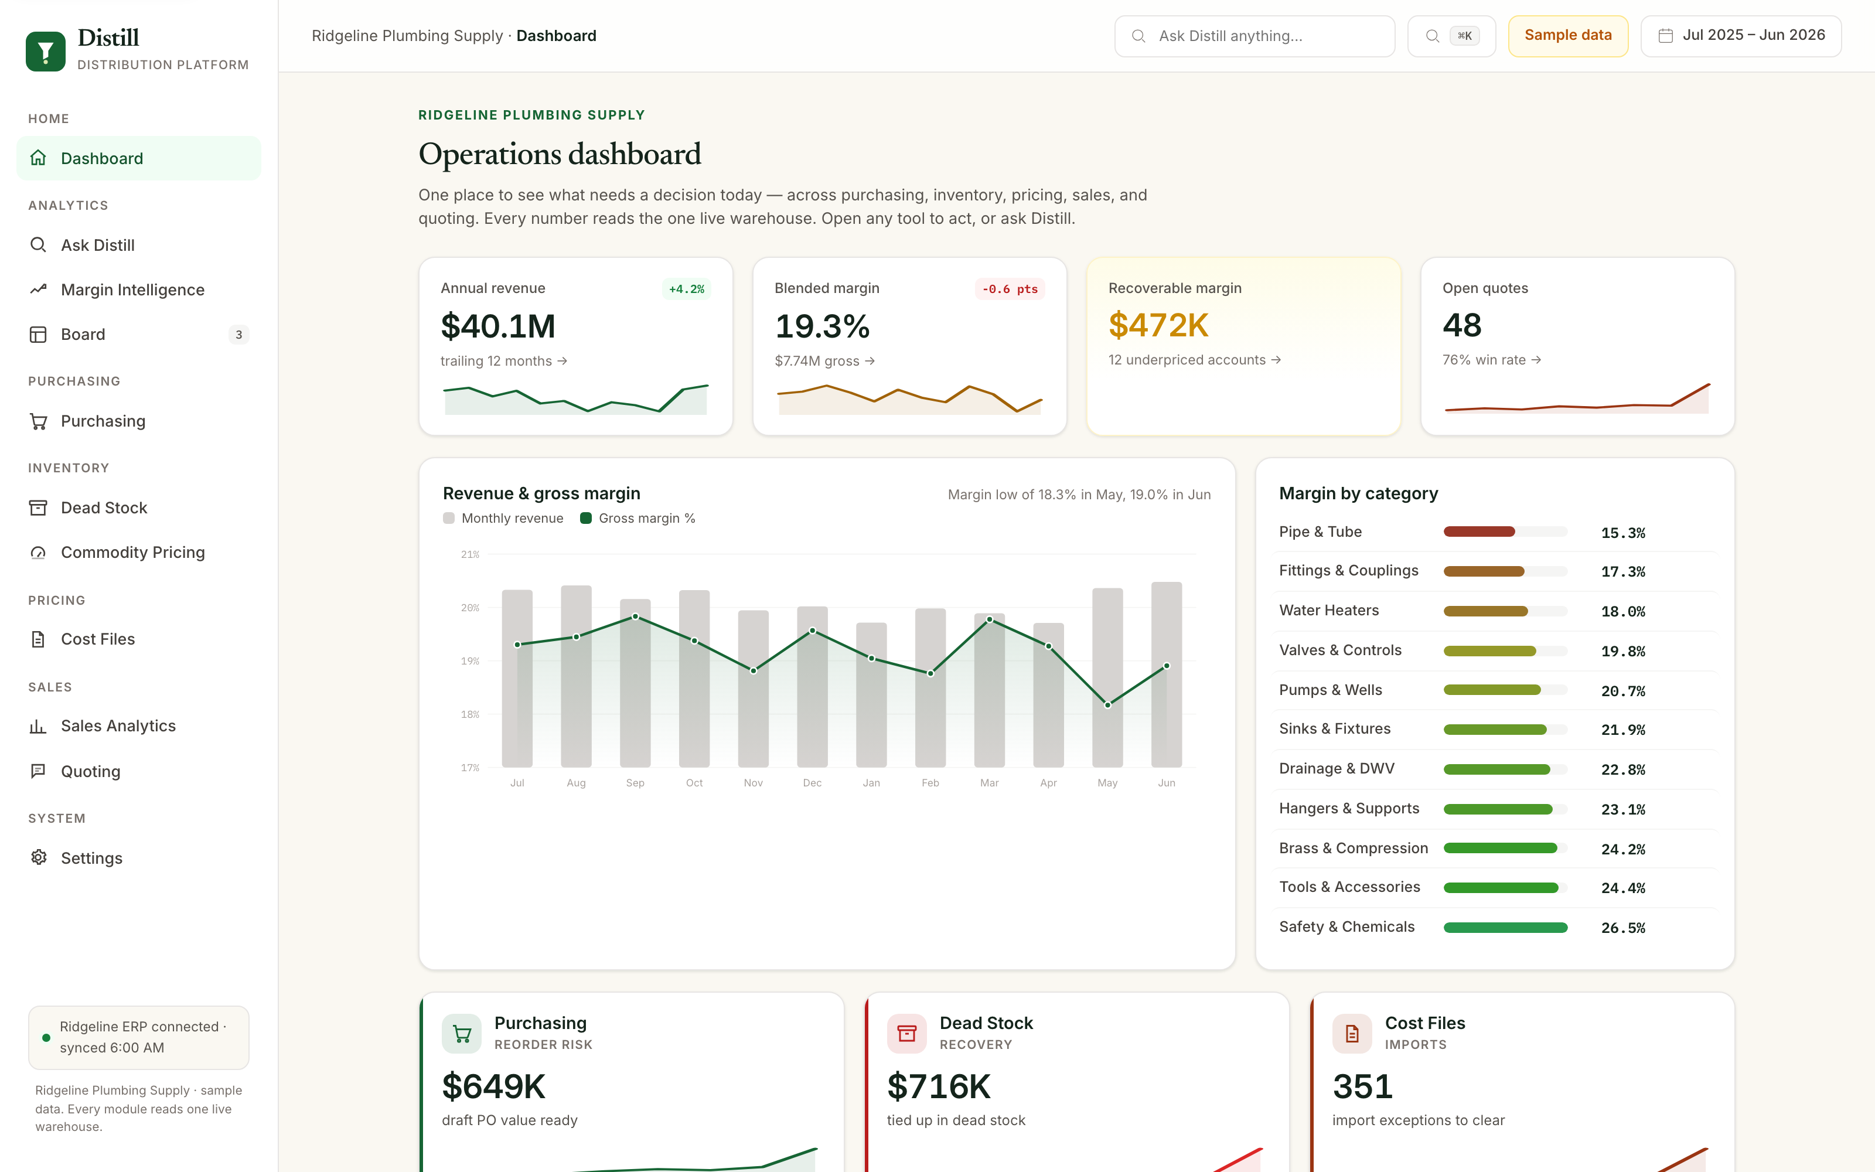Click the Safety & Chemicals margin bar

click(x=1505, y=927)
